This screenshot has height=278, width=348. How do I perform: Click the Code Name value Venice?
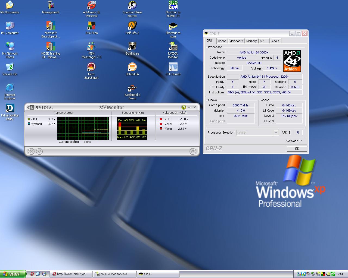[241, 58]
